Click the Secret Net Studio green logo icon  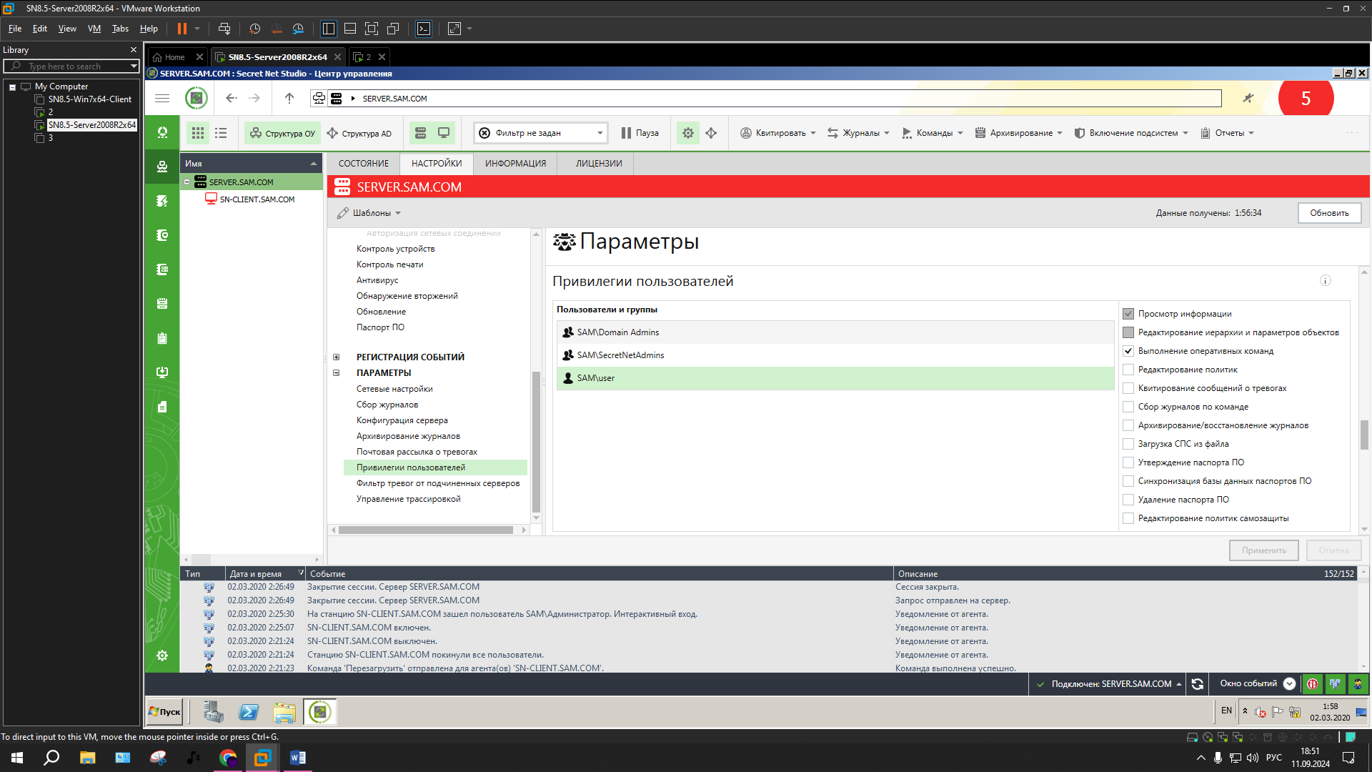point(197,98)
